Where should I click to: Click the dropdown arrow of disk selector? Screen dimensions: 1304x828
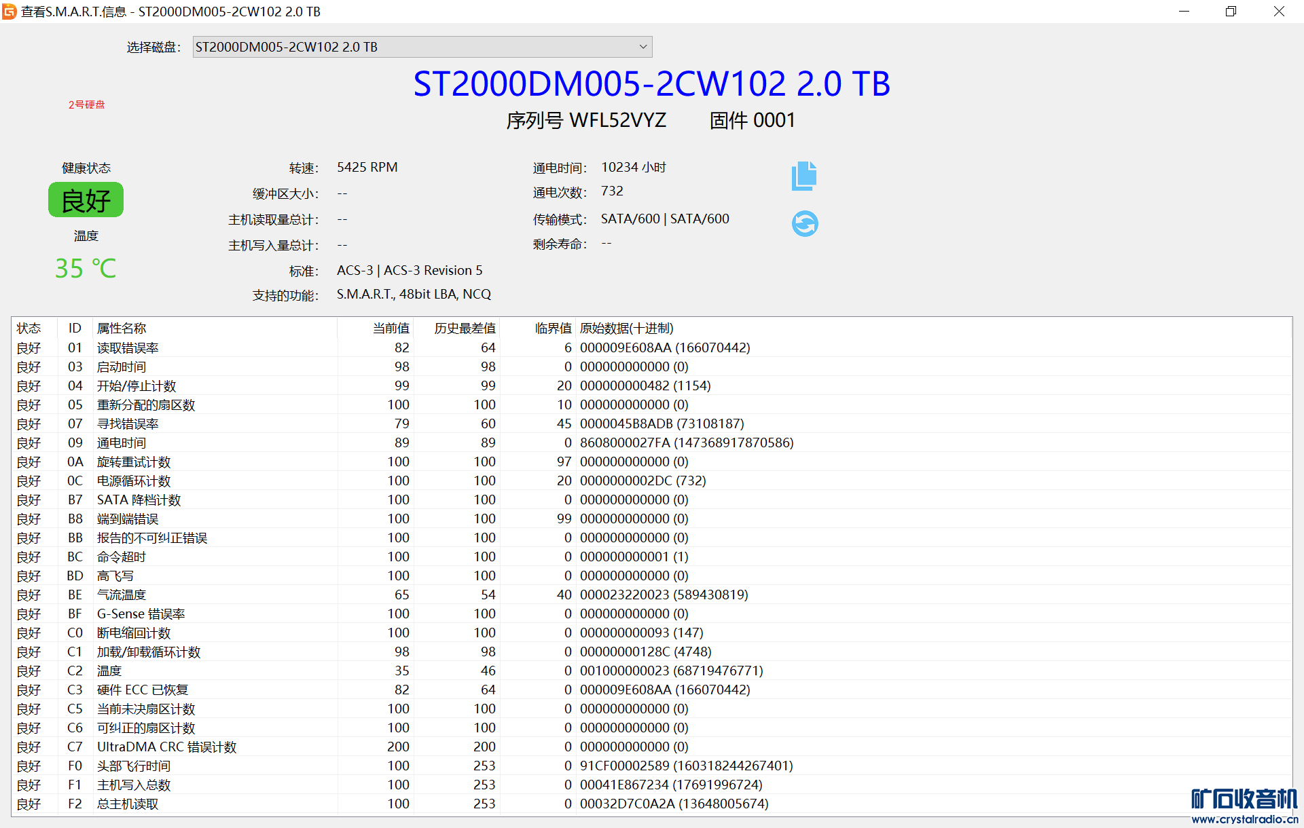pos(642,47)
